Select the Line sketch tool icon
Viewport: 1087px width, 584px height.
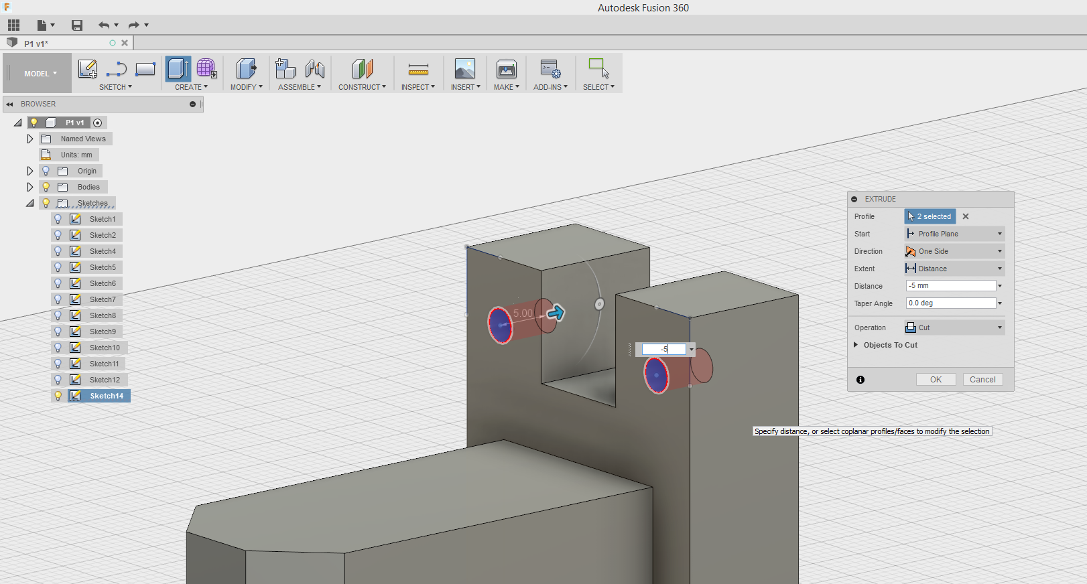[117, 69]
